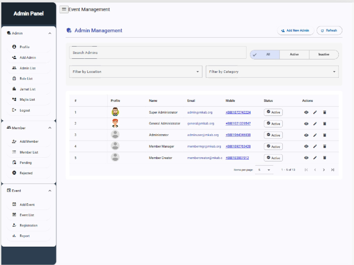Open Jamat List in the sidebar

click(29, 89)
